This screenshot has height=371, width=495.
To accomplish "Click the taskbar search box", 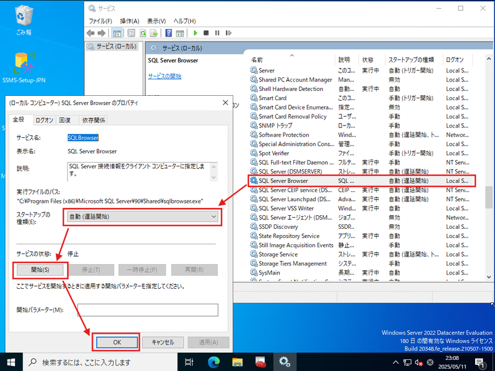I will tap(100, 362).
